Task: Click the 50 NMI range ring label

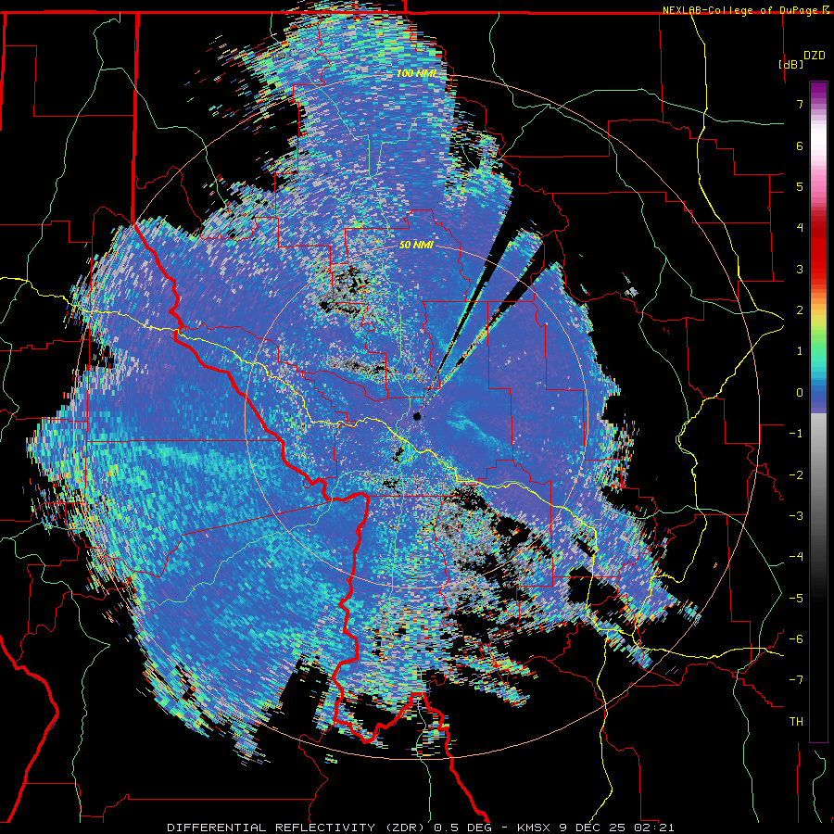Action: coord(416,246)
